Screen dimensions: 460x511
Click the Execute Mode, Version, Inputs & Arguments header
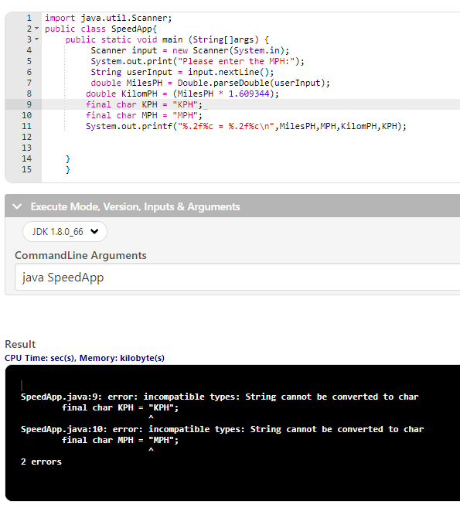135,206
